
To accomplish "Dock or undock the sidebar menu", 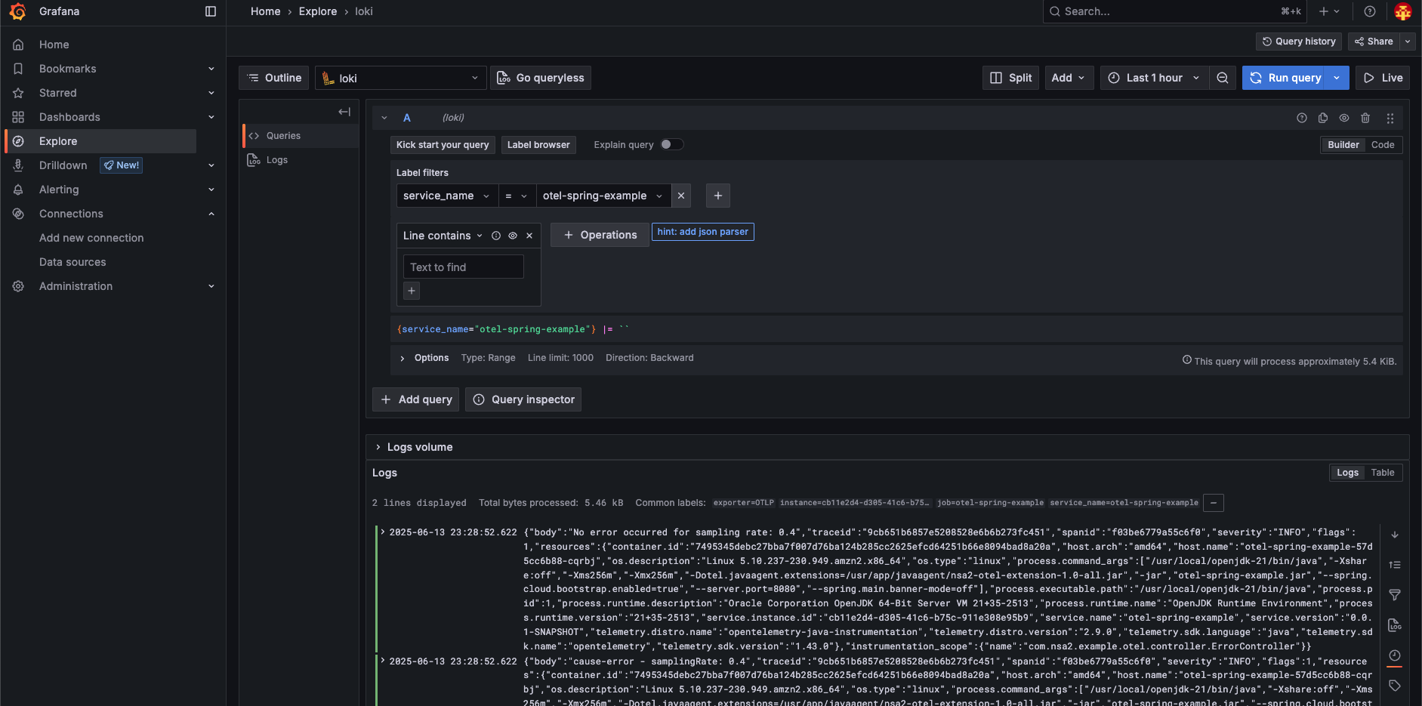I will pos(211,11).
